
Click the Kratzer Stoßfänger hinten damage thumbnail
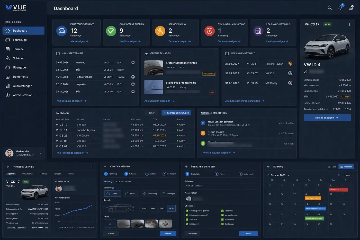pos(154,68)
